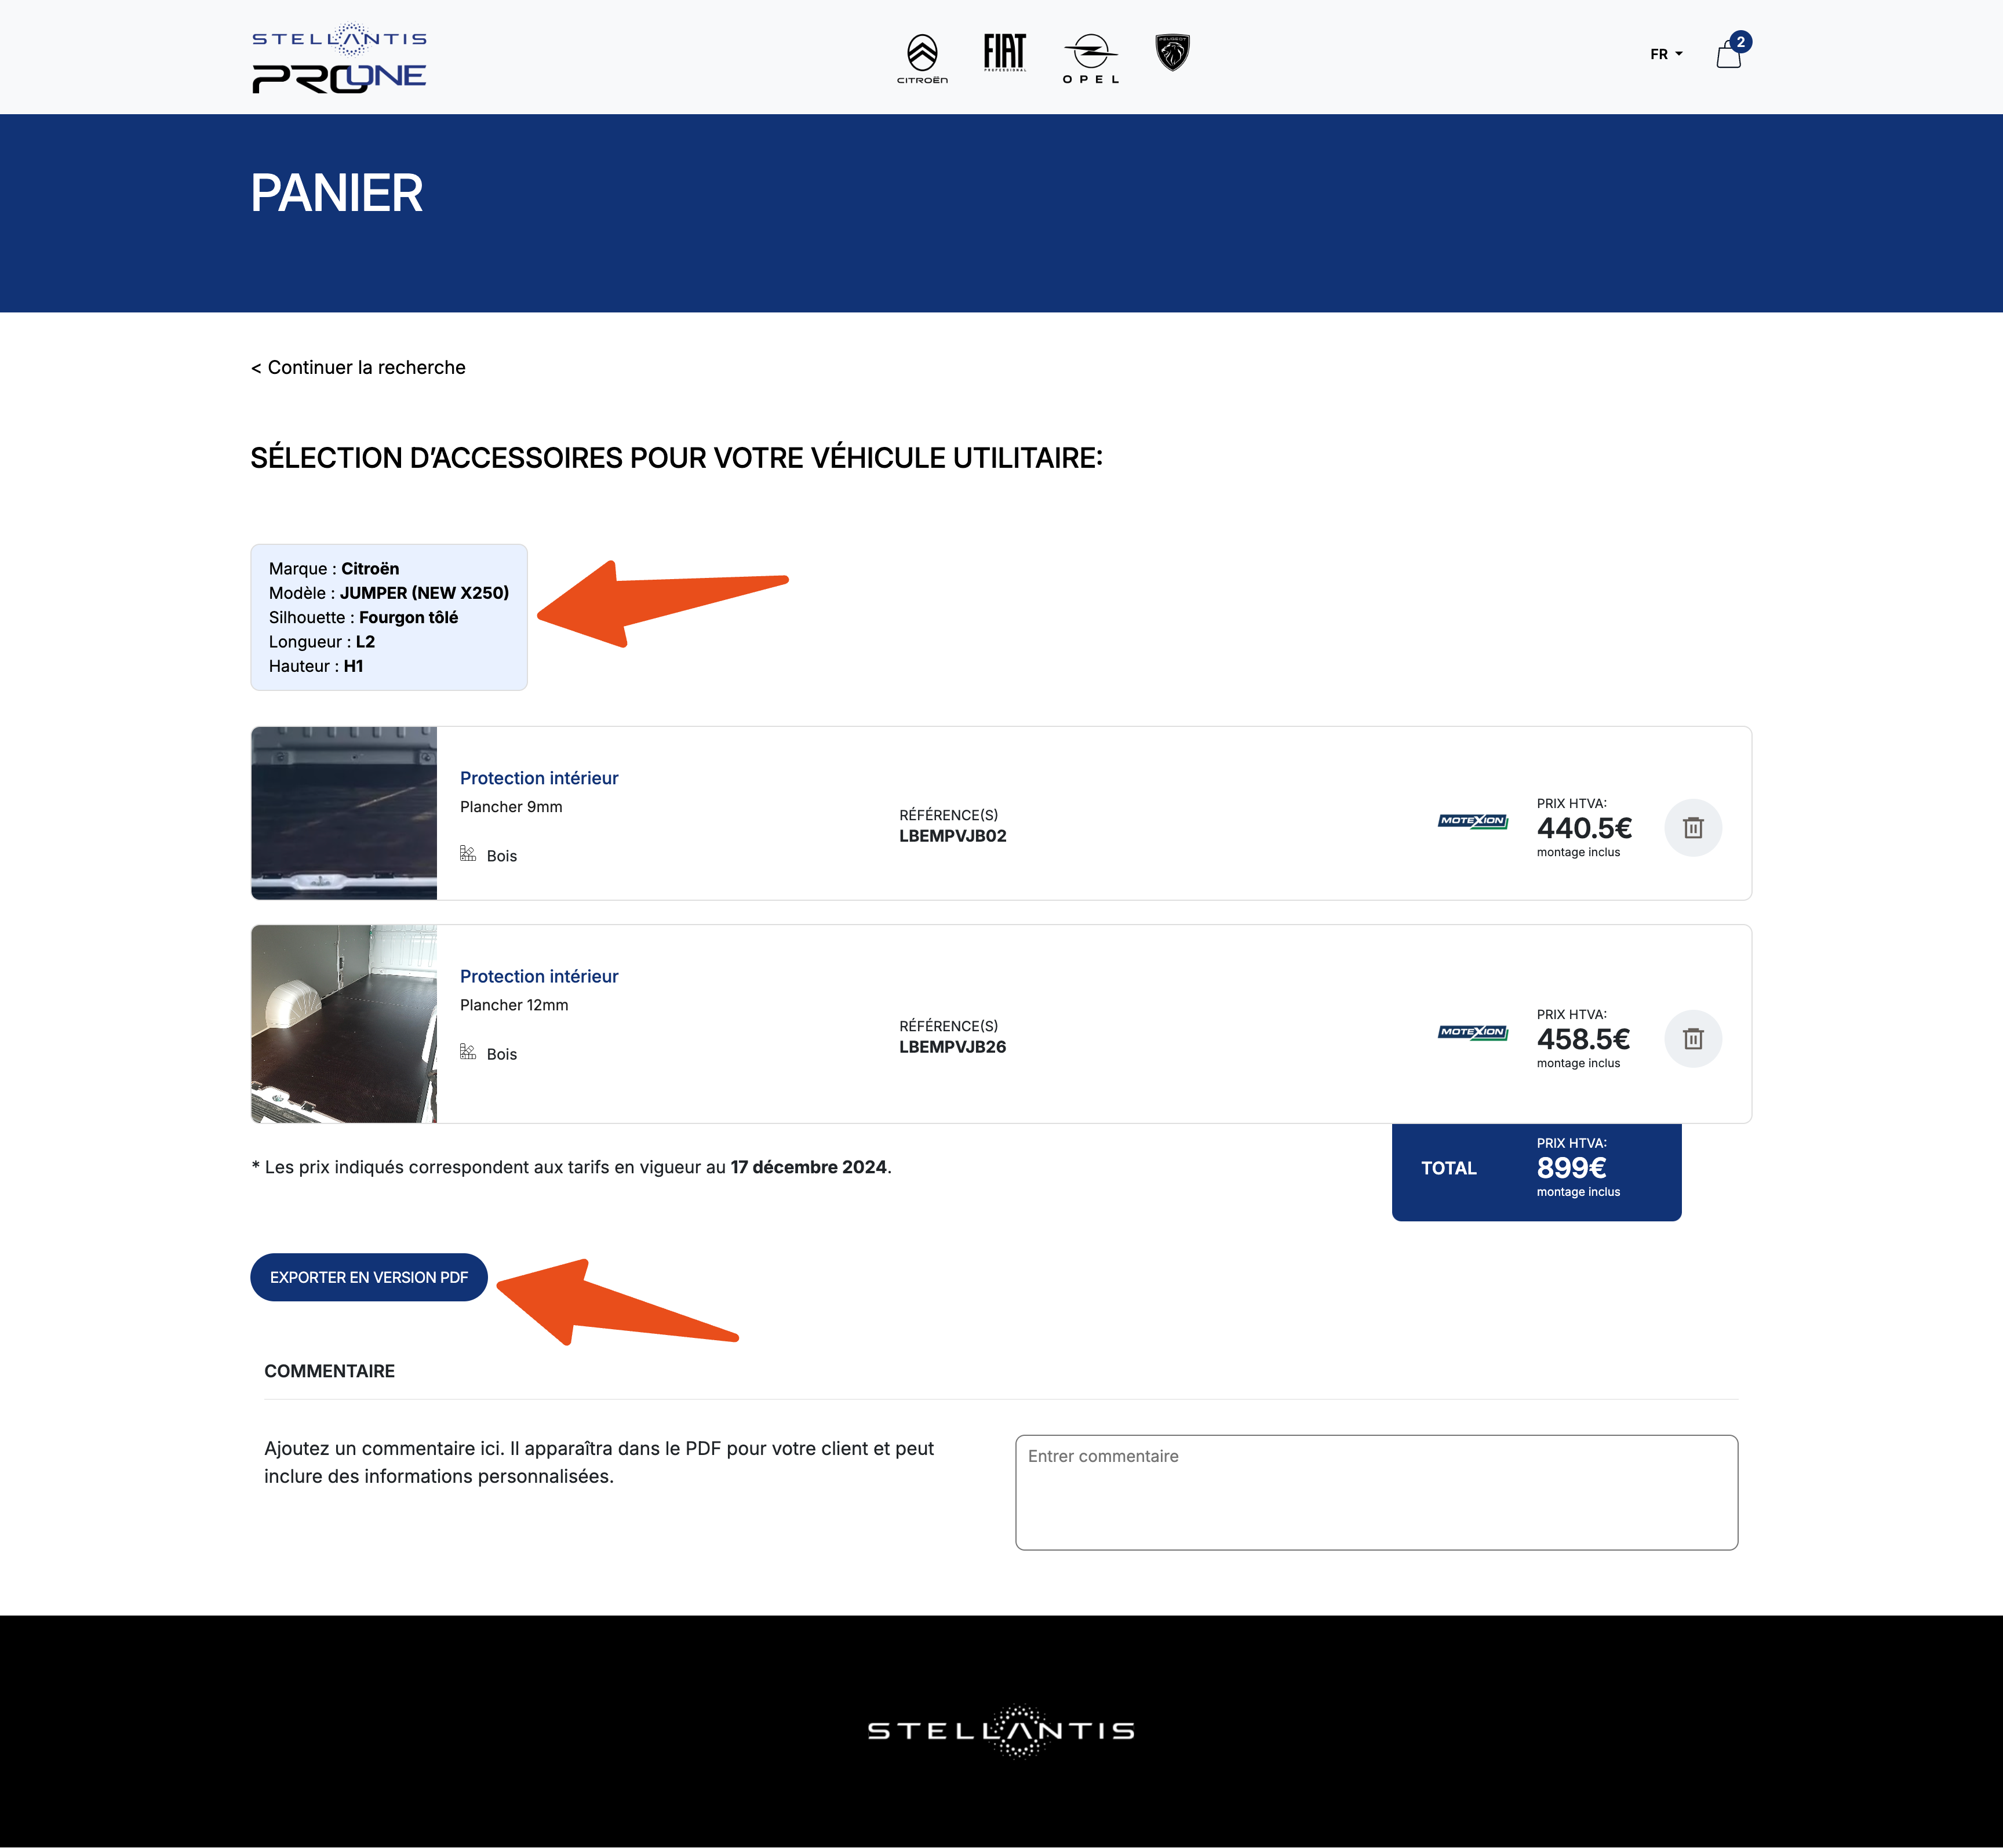Export the cart as PDF
Screen dimensions: 2003x1848
point(369,1277)
